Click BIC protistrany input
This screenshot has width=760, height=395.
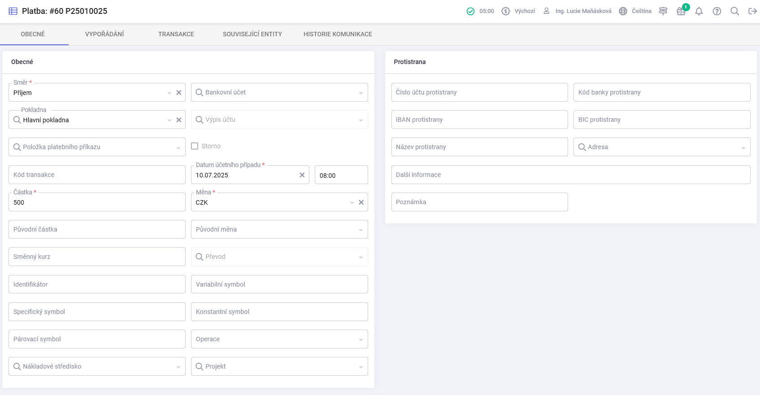click(662, 120)
